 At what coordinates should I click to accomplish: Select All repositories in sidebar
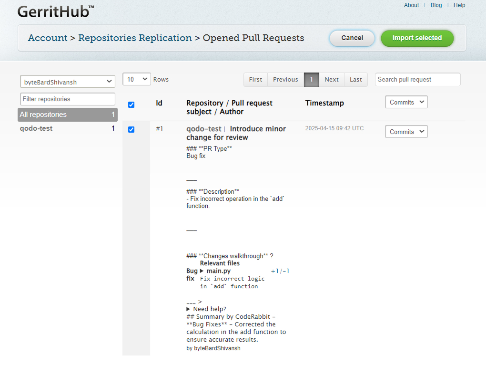tap(68, 115)
